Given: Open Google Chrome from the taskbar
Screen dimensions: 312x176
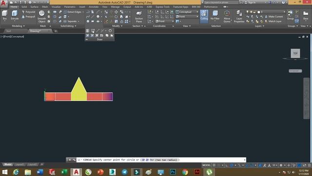Looking at the screenshot, I should (x=185, y=172).
